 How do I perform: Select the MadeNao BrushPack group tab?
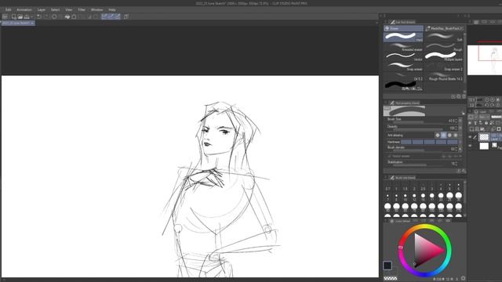pyautogui.click(x=445, y=28)
